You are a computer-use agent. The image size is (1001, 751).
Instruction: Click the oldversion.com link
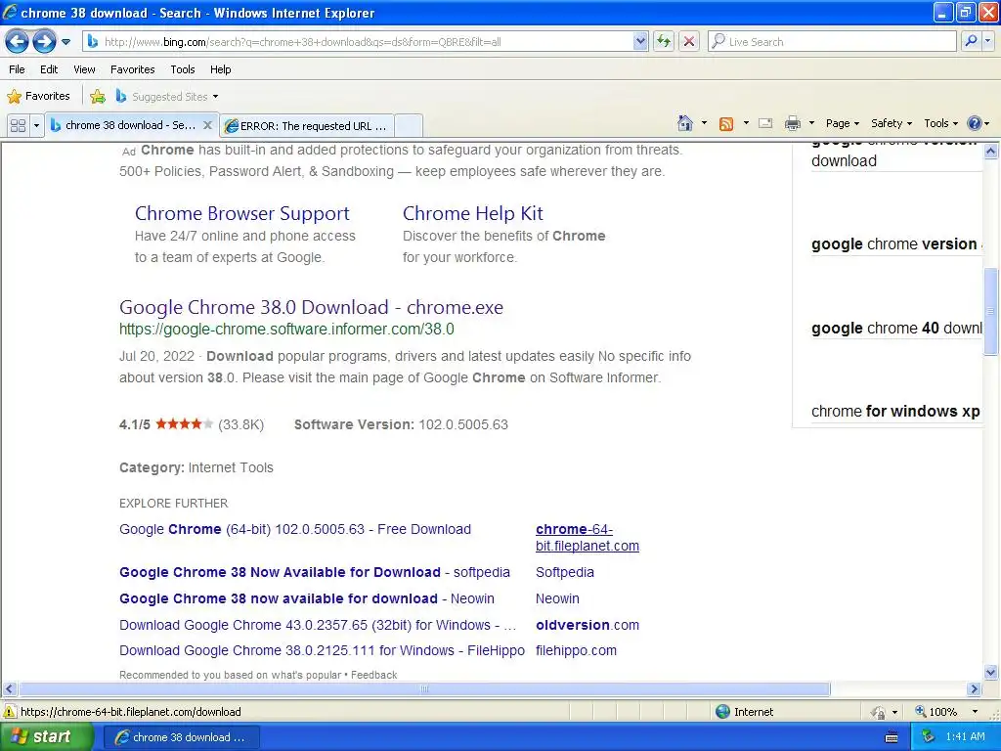(x=587, y=625)
